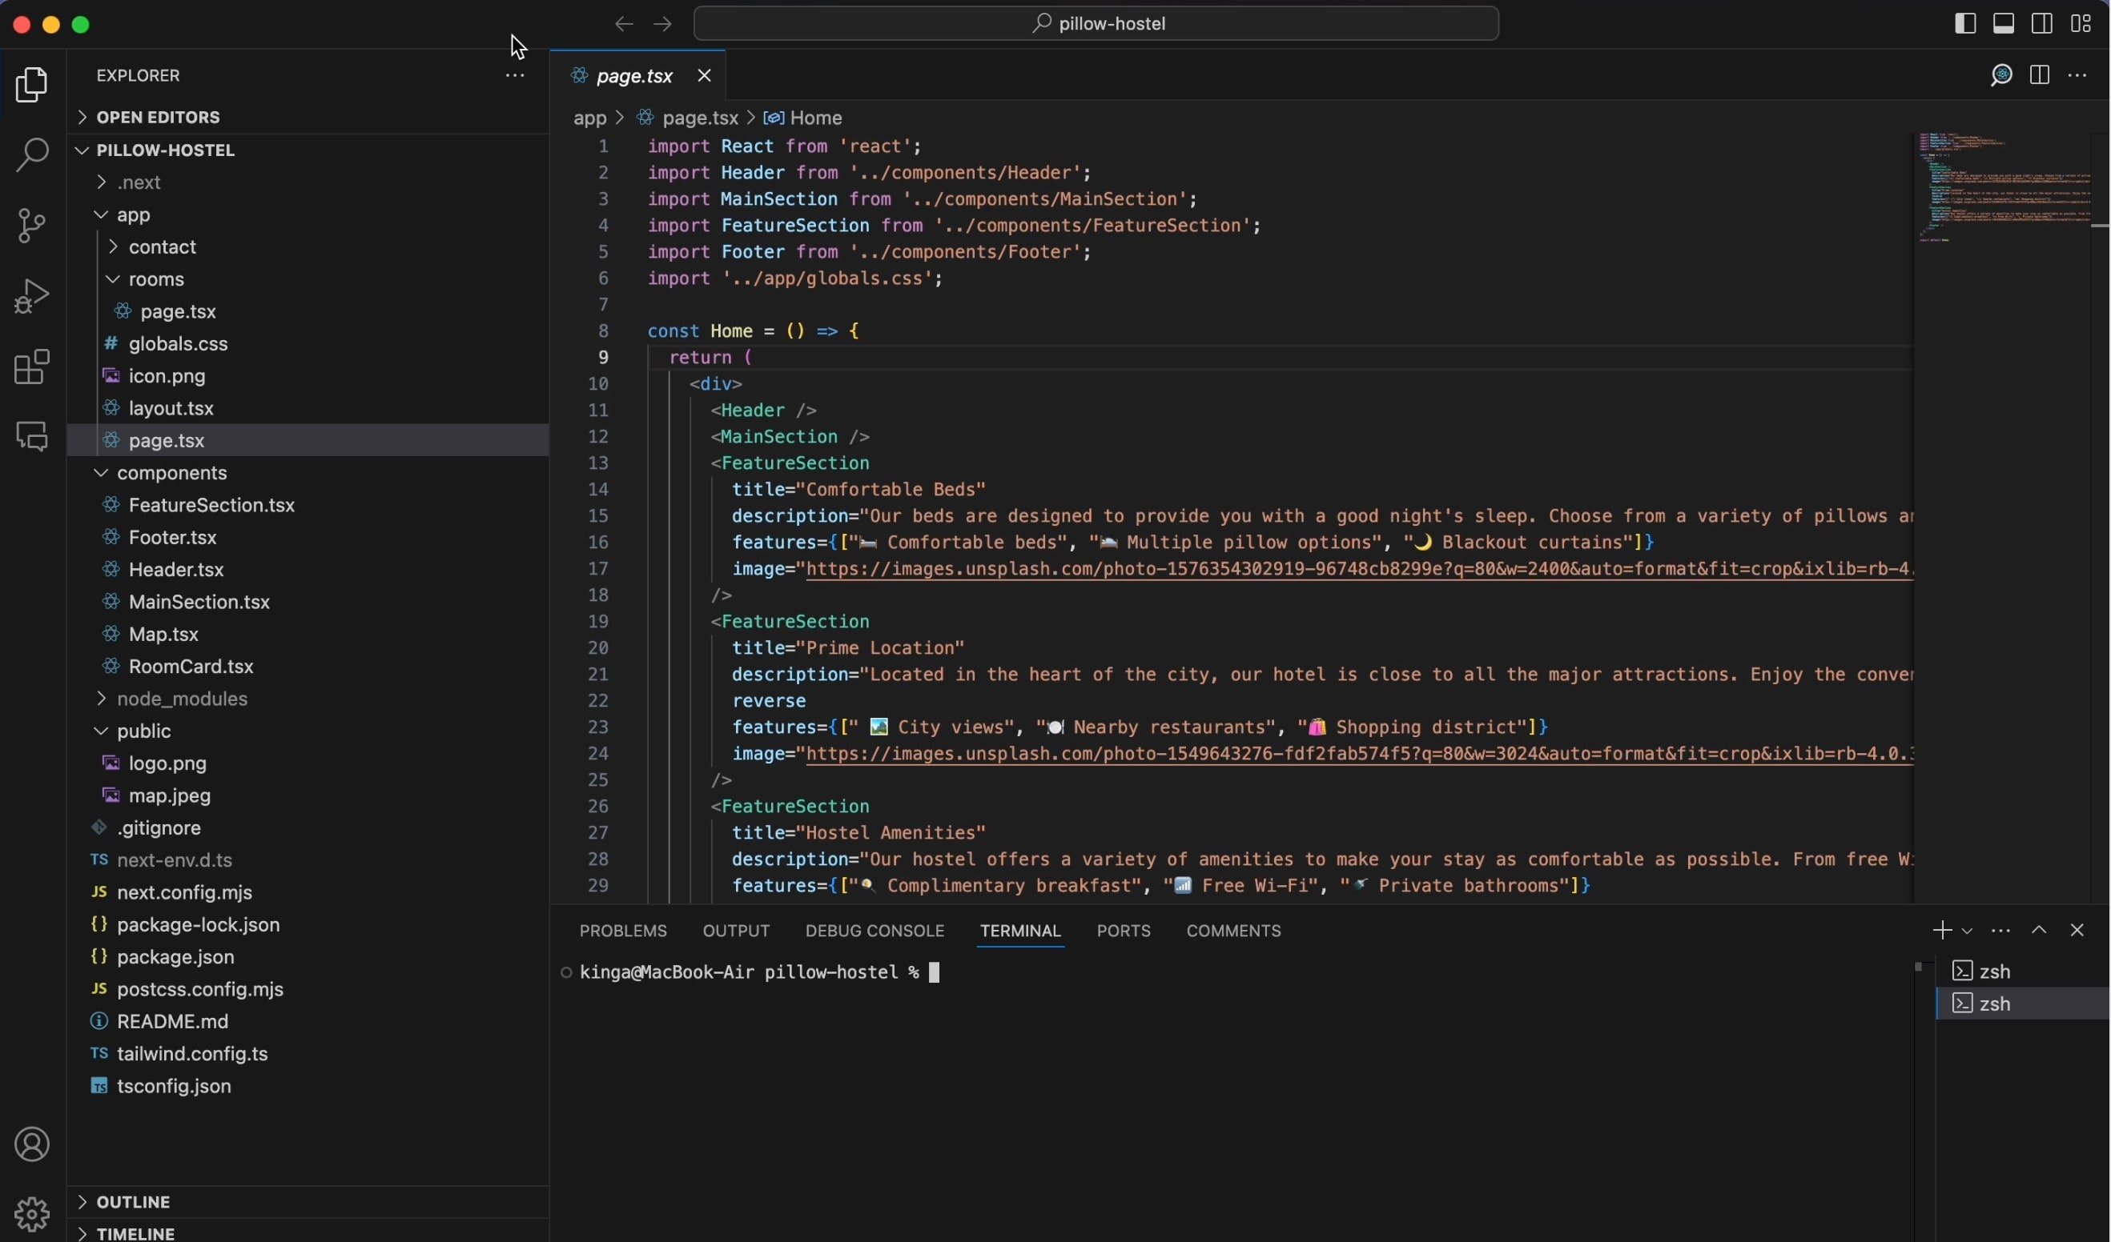2111x1242 pixels.
Task: Expand the Open Editors section
Action: click(x=308, y=117)
